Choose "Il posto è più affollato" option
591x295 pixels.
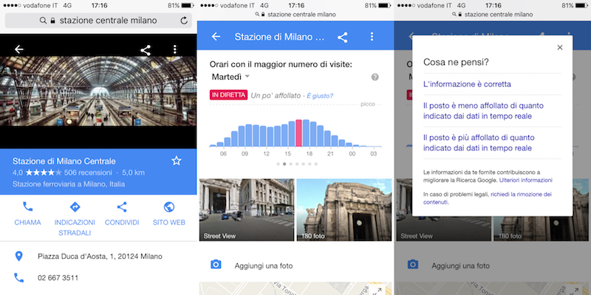[488, 142]
